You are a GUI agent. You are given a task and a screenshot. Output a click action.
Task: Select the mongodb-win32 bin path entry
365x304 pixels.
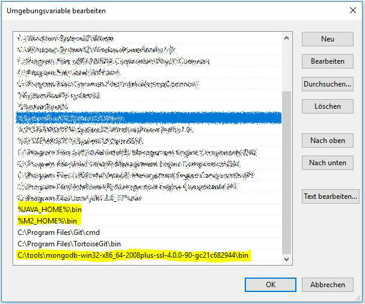(133, 255)
